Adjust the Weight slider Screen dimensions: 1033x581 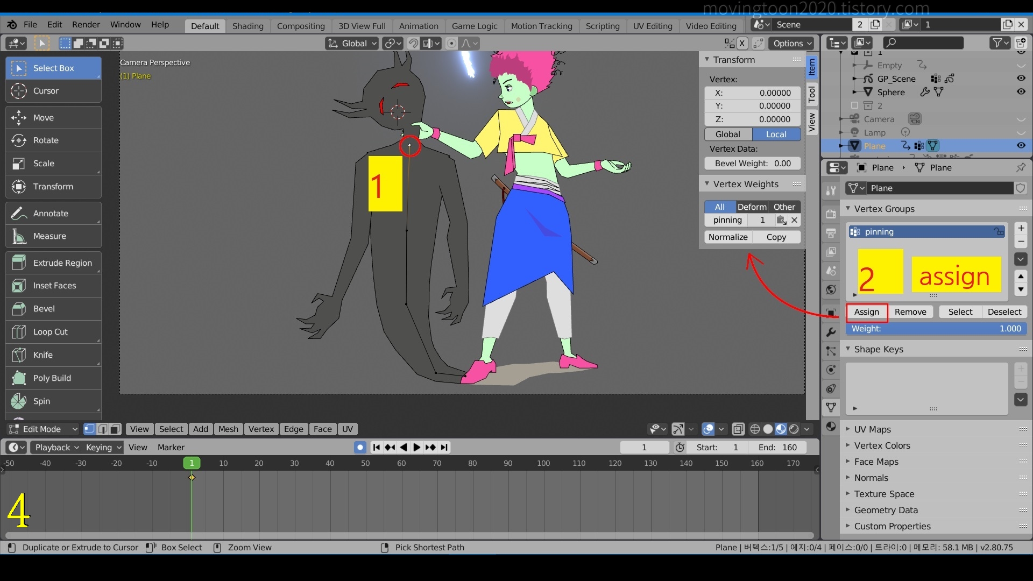tap(936, 329)
